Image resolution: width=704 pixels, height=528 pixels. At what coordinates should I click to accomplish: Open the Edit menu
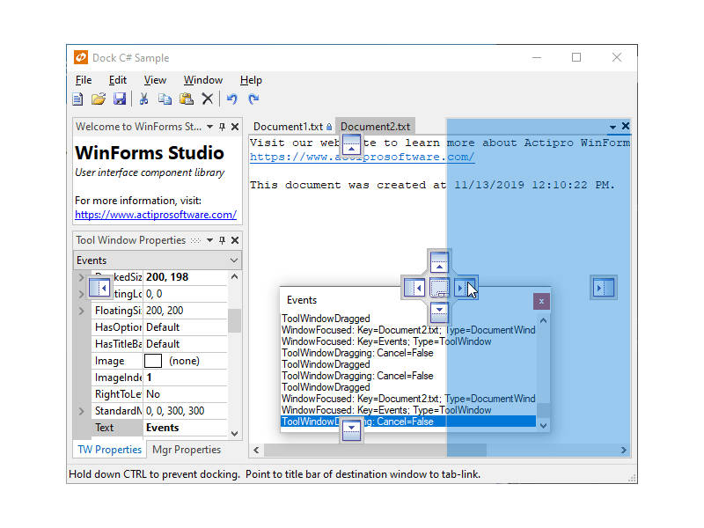[118, 80]
